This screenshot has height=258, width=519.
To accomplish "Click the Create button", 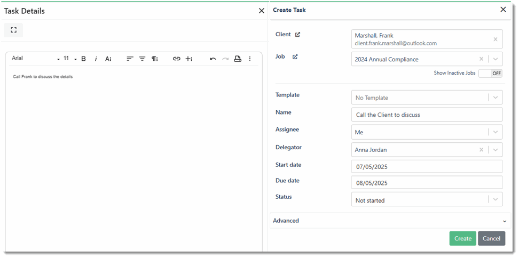I will tap(463, 238).
